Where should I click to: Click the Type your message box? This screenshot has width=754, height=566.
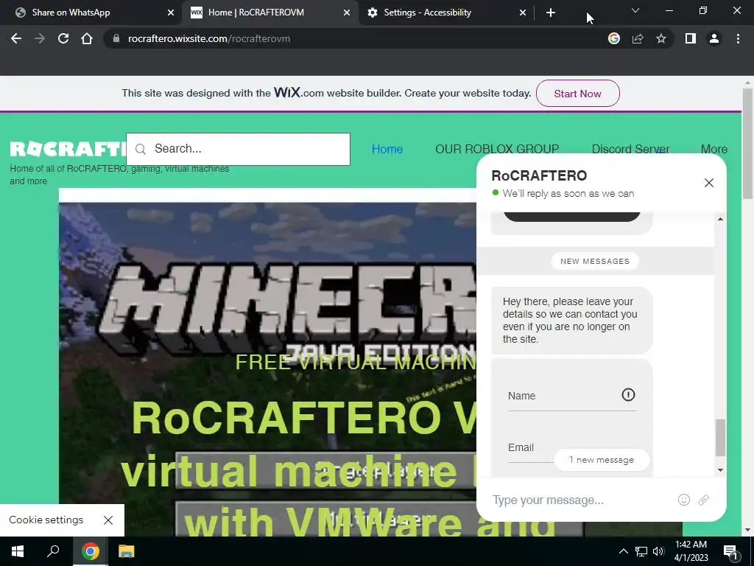pos(579,500)
